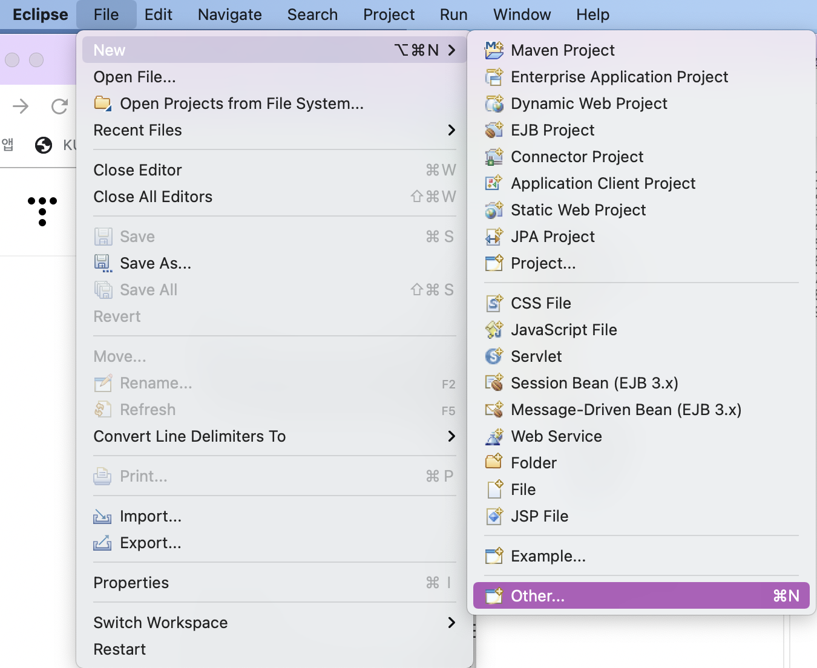Click the EJB Project bean icon

coord(494,130)
